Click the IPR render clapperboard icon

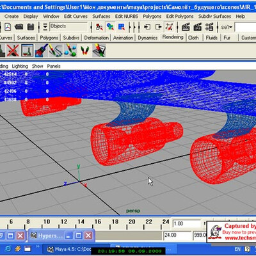(198, 27)
